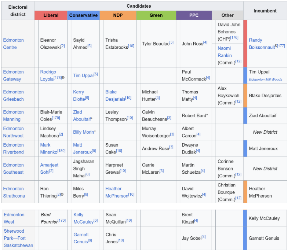This screenshot has width=288, height=251.
Task: Click the Incumbent column header
Action: (265, 11)
